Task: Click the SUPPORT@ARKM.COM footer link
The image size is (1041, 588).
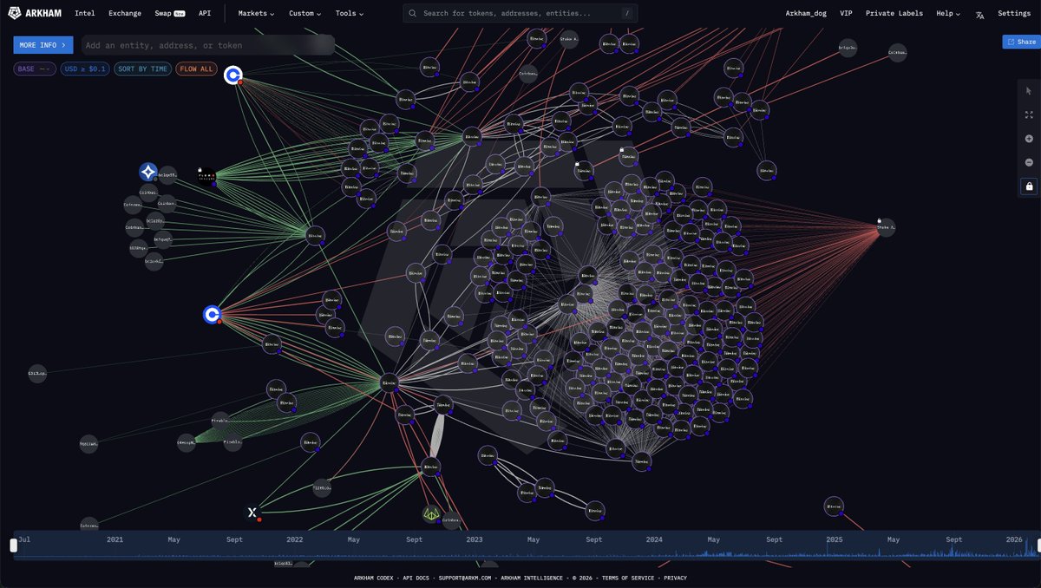Action: [x=465, y=578]
